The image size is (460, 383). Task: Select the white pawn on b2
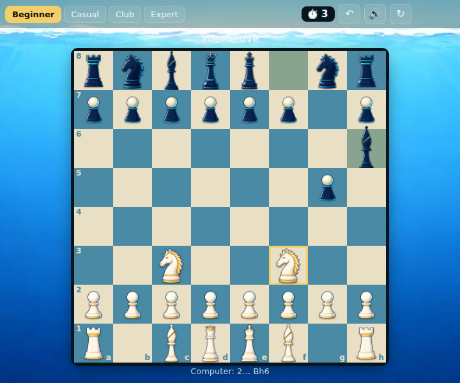pos(132,304)
